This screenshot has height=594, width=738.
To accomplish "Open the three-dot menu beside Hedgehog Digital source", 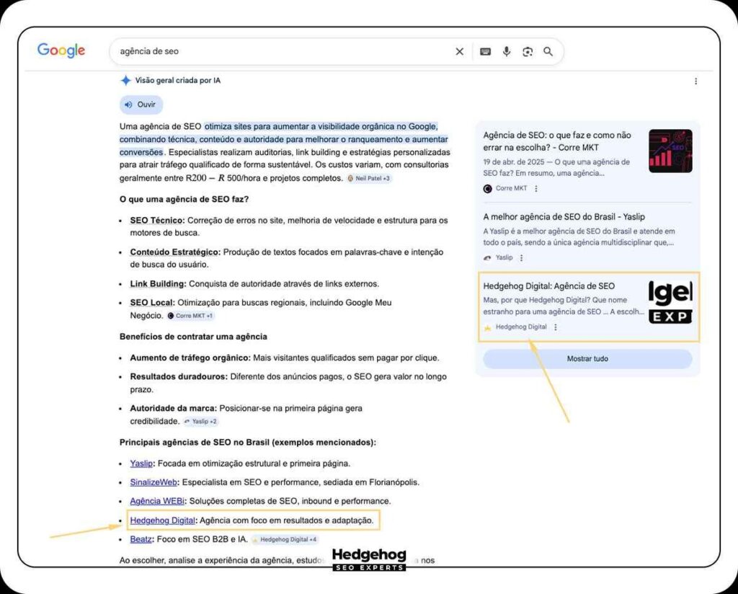I will click(x=556, y=327).
